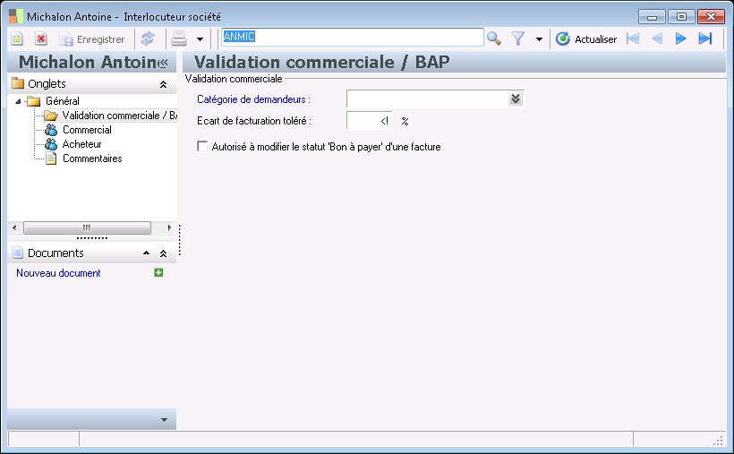Click the Ecart de facturation toléré field

click(x=369, y=121)
